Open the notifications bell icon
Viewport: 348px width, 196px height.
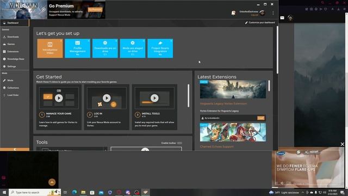[x=233, y=13]
